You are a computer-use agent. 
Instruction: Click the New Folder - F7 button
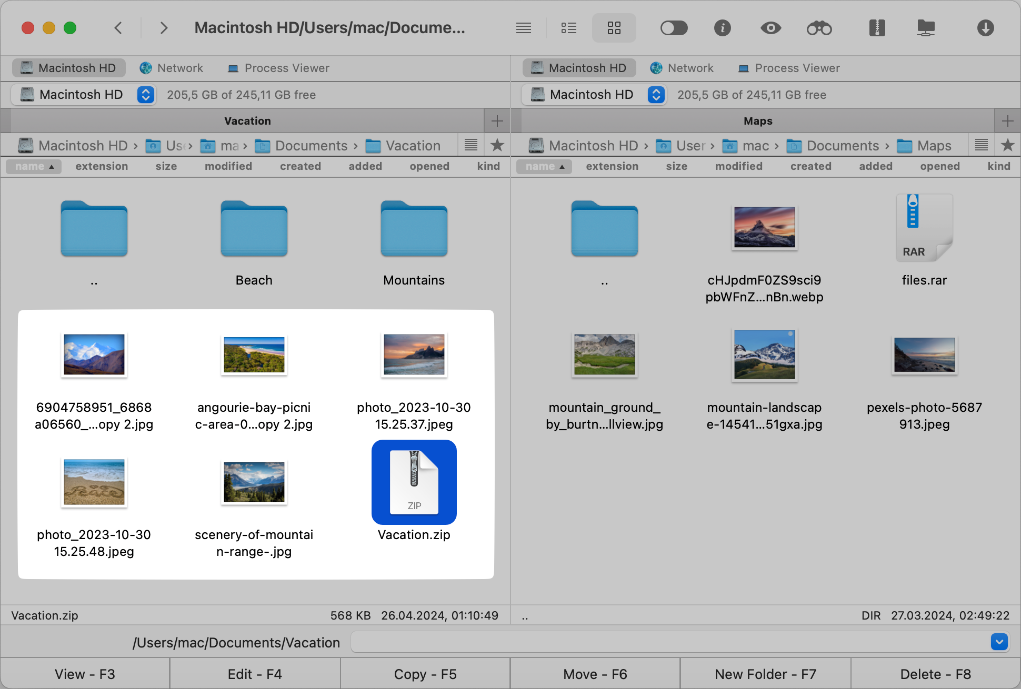coord(764,674)
